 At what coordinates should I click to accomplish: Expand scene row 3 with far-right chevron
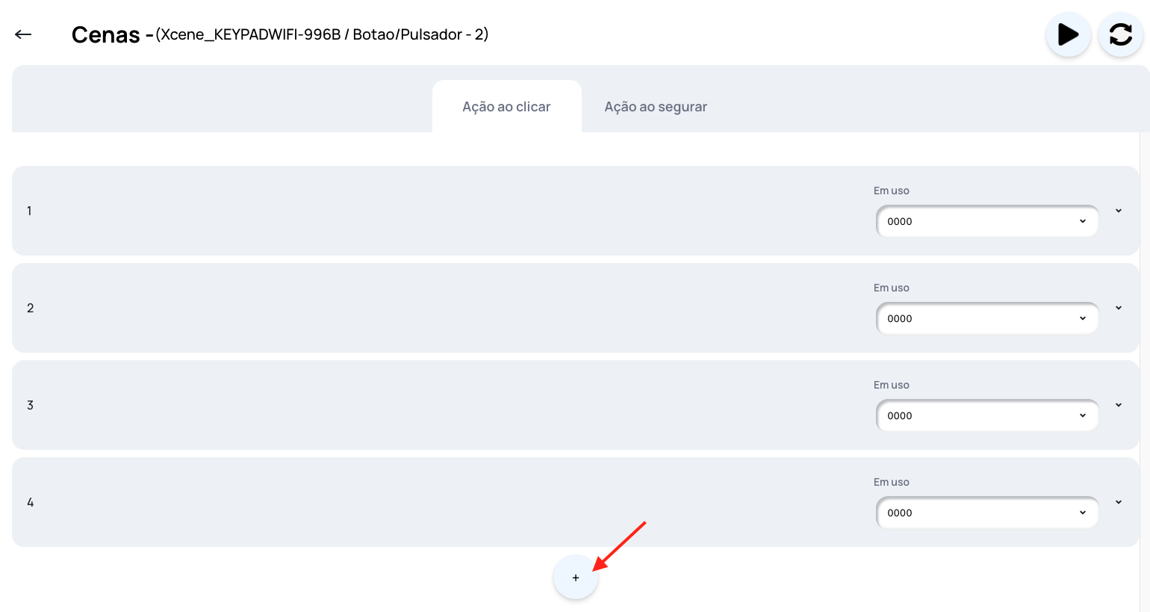pos(1119,405)
